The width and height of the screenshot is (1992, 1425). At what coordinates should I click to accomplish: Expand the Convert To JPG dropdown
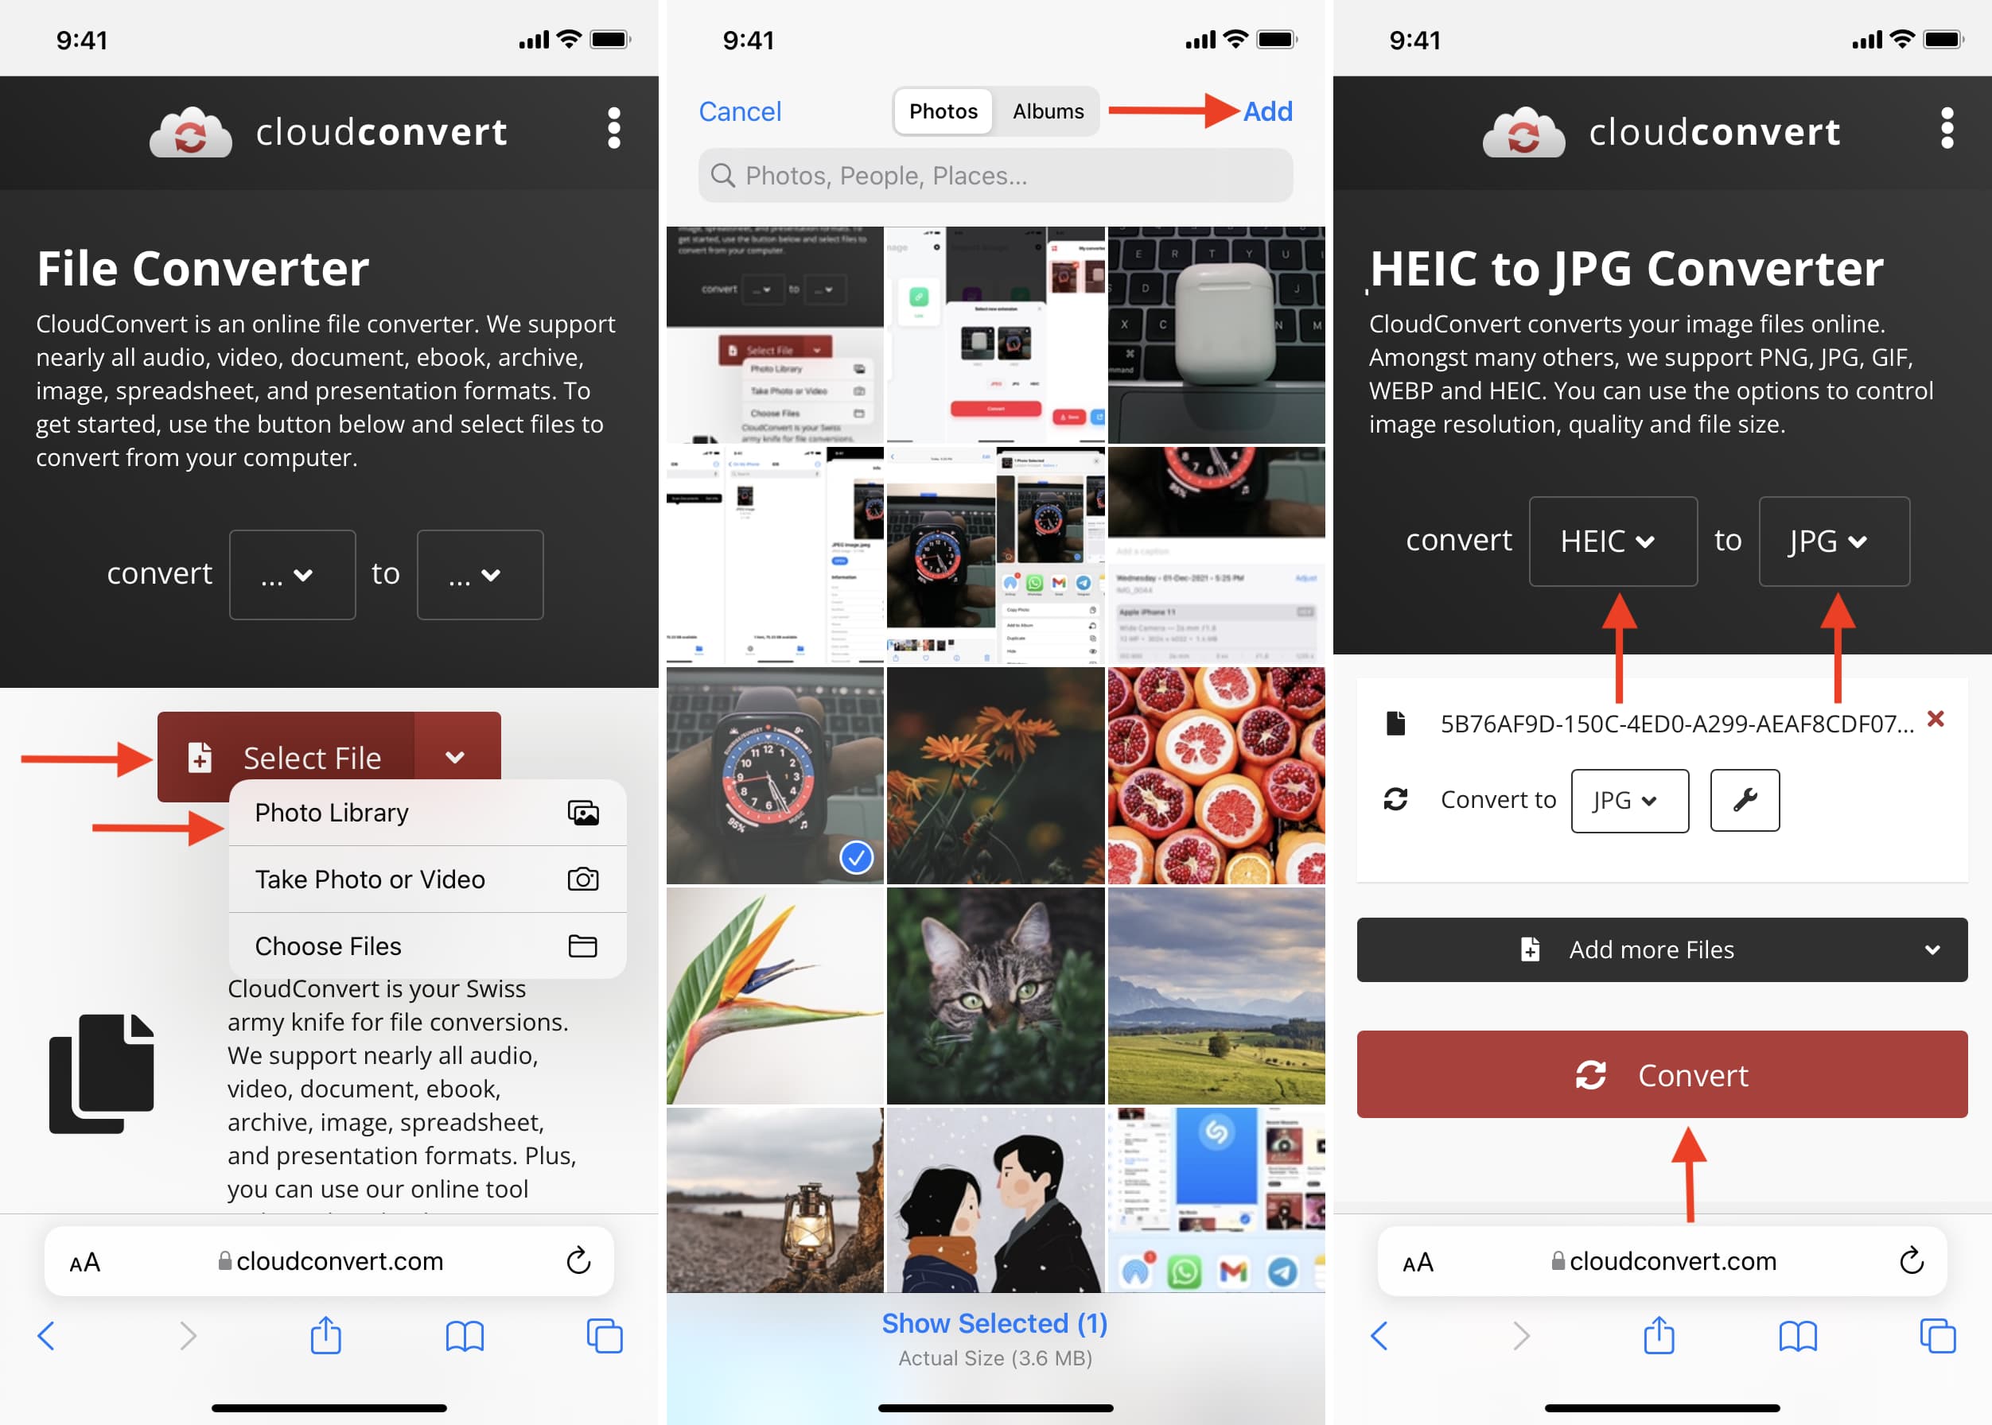click(1626, 799)
